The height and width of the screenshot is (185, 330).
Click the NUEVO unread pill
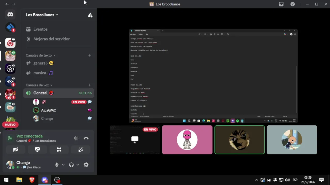pyautogui.click(x=10, y=125)
